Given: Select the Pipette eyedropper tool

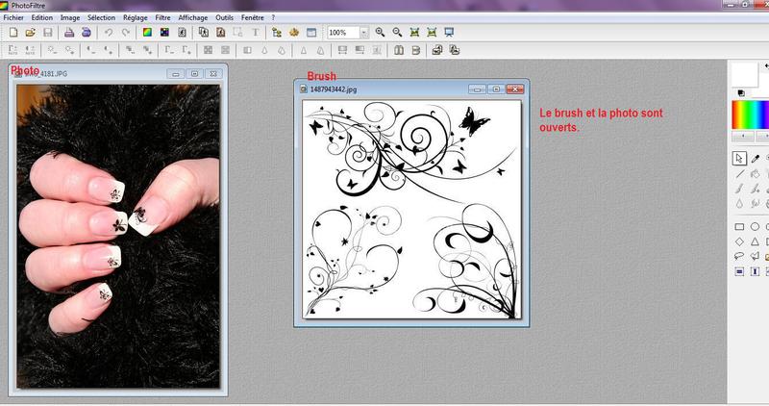Looking at the screenshot, I should pos(756,158).
